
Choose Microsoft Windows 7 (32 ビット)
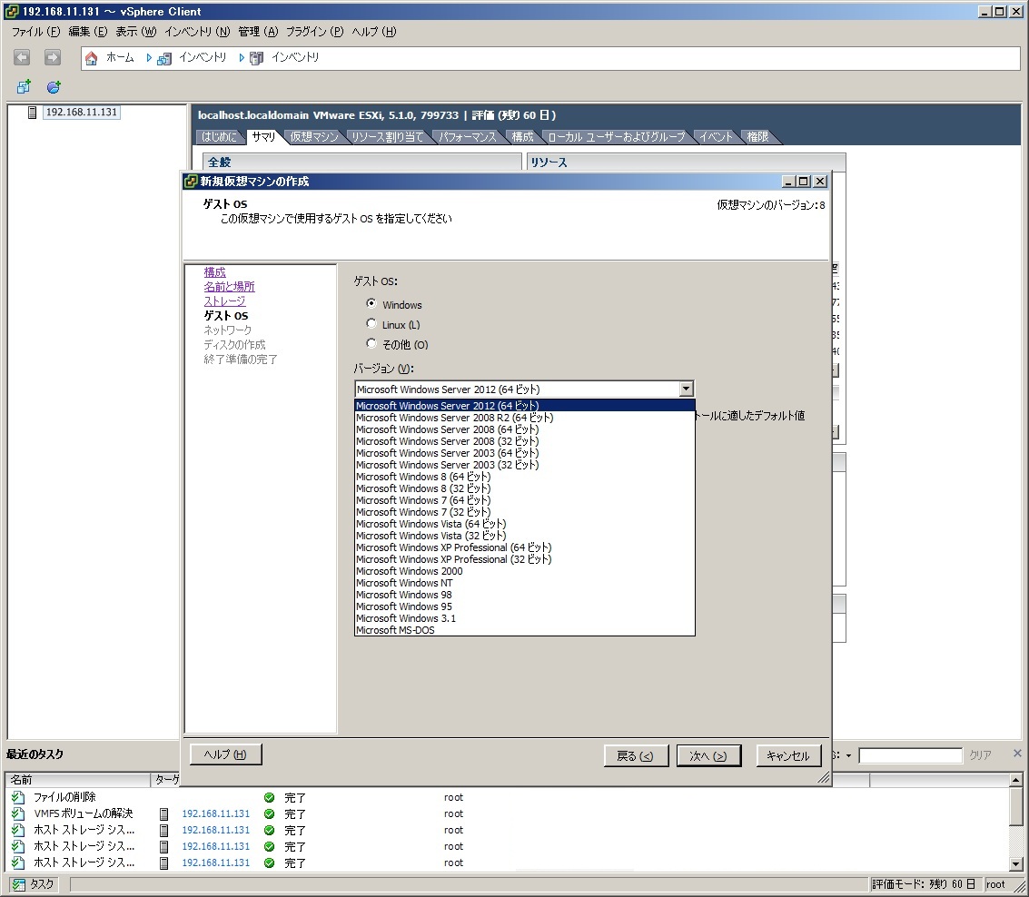tap(524, 512)
